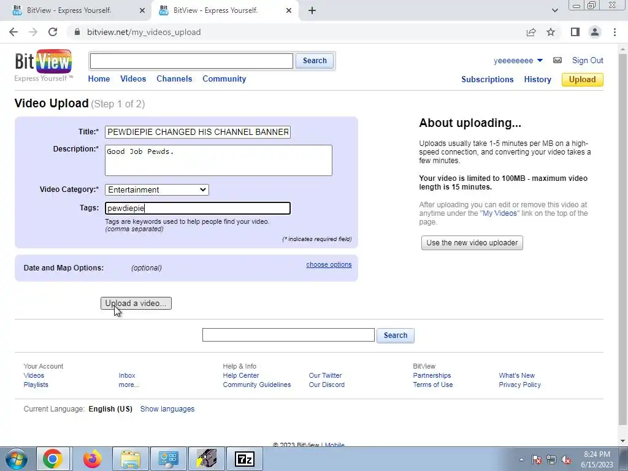628x471 pixels.
Task: Open a new browser tab with plus
Action: click(x=312, y=10)
